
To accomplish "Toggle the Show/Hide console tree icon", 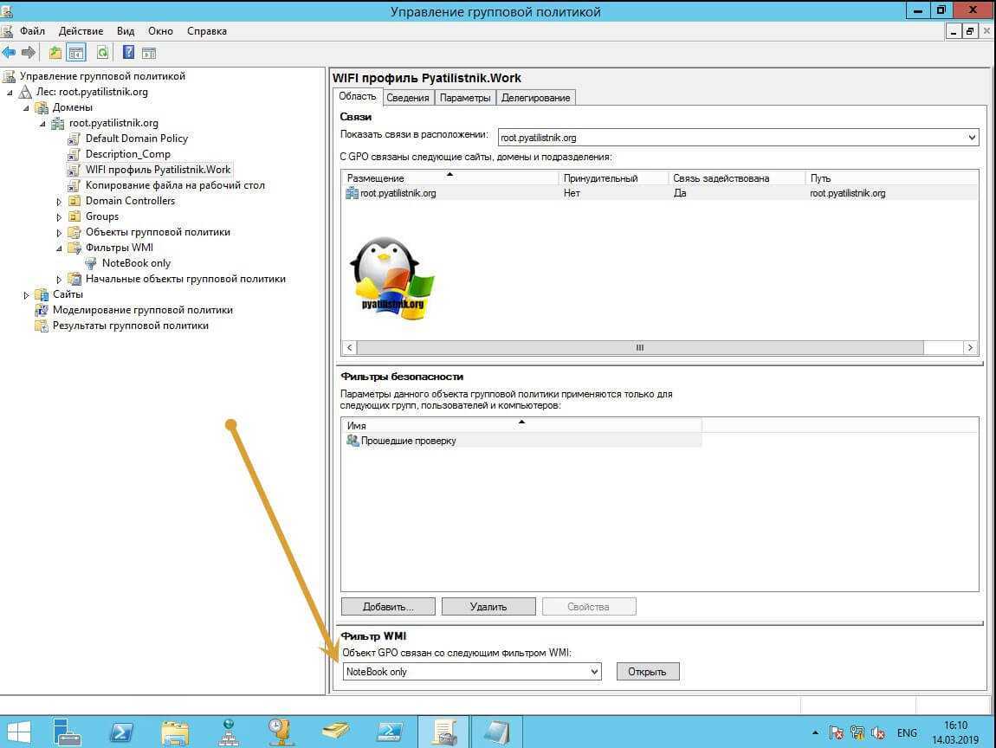I will click(x=76, y=53).
